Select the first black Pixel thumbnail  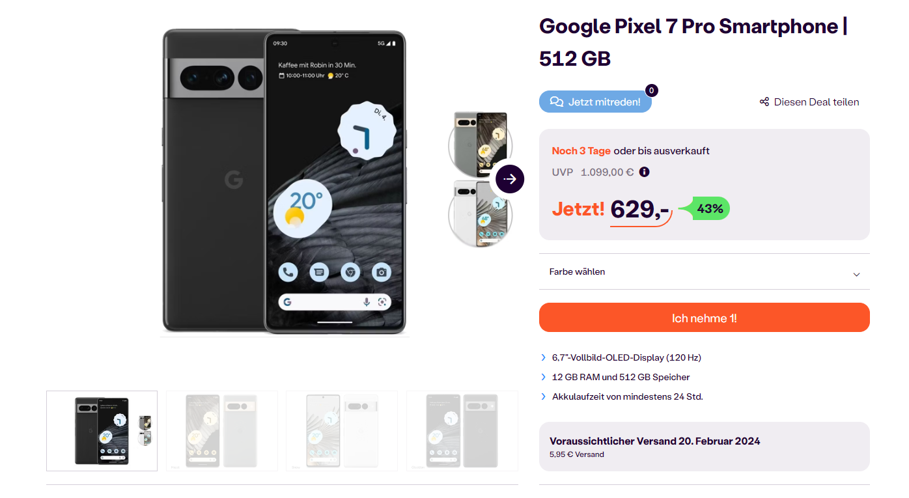click(102, 430)
